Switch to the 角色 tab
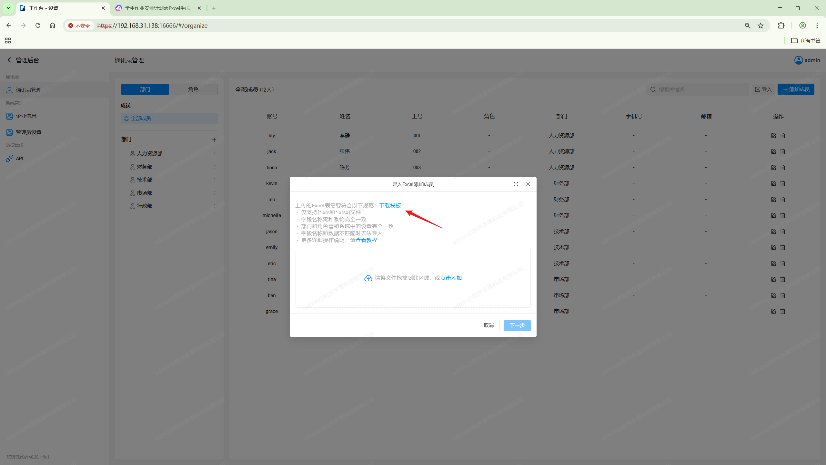 [193, 89]
